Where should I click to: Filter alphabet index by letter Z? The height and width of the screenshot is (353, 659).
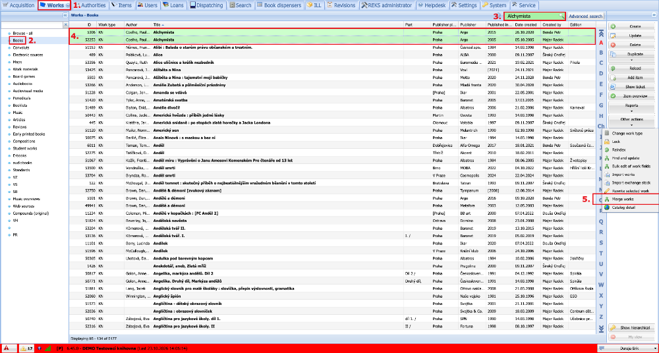(x=601, y=316)
